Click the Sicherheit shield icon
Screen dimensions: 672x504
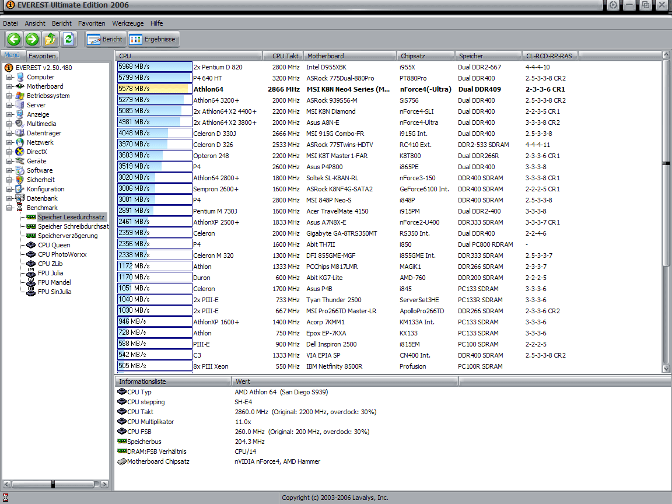pos(20,180)
